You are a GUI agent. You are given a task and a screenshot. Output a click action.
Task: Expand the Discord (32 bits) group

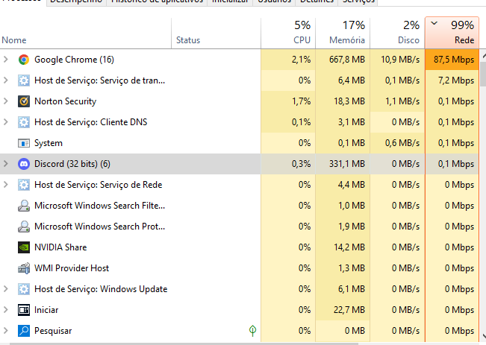5,164
